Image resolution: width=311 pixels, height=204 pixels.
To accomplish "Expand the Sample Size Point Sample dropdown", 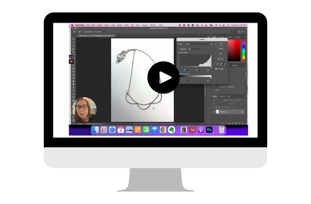I will (100, 32).
